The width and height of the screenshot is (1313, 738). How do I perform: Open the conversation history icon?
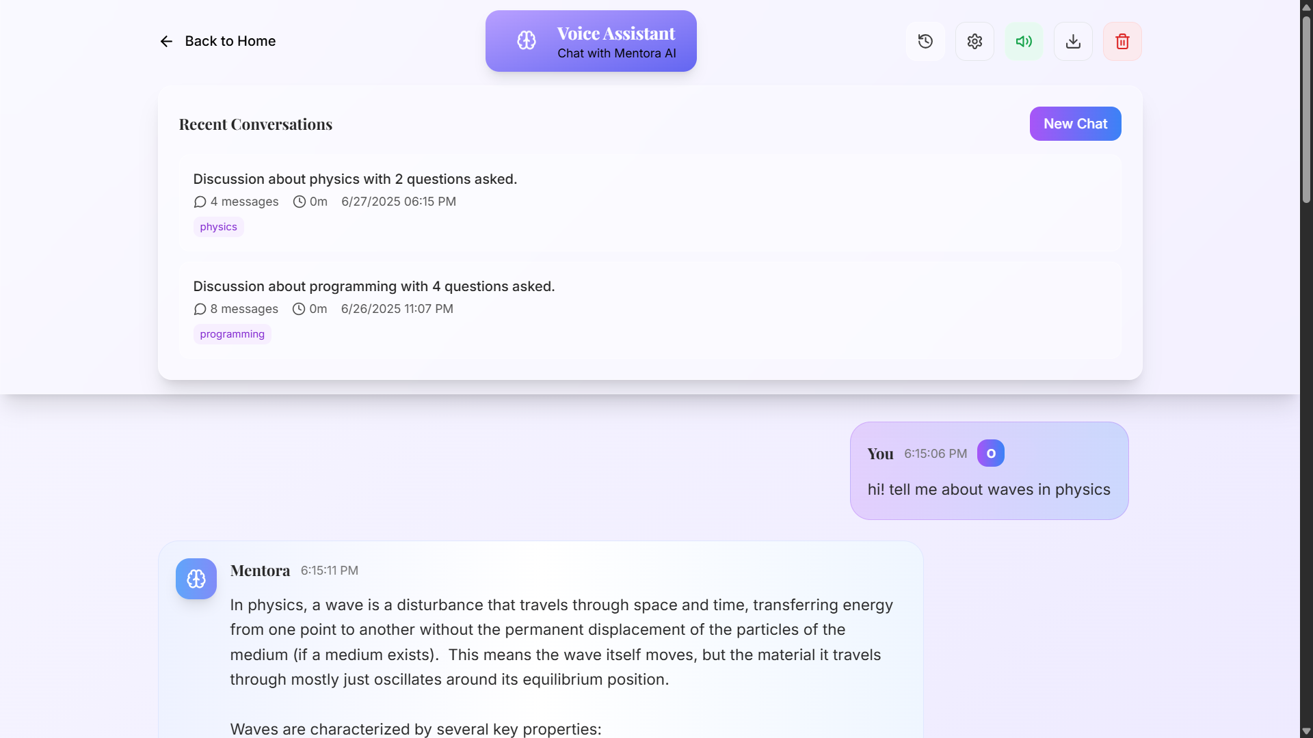pos(925,41)
